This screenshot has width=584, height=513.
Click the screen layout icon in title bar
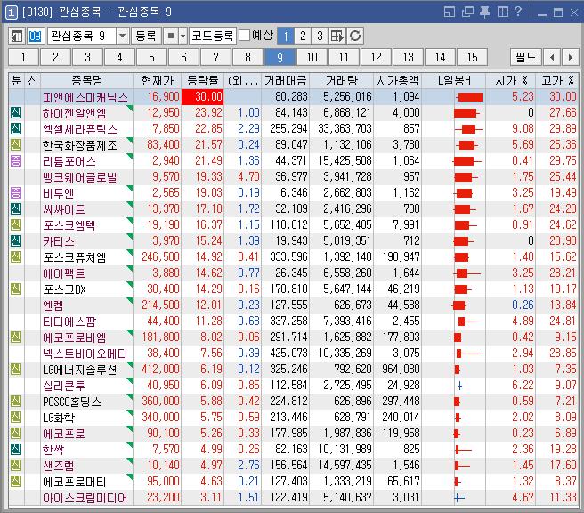coord(450,12)
